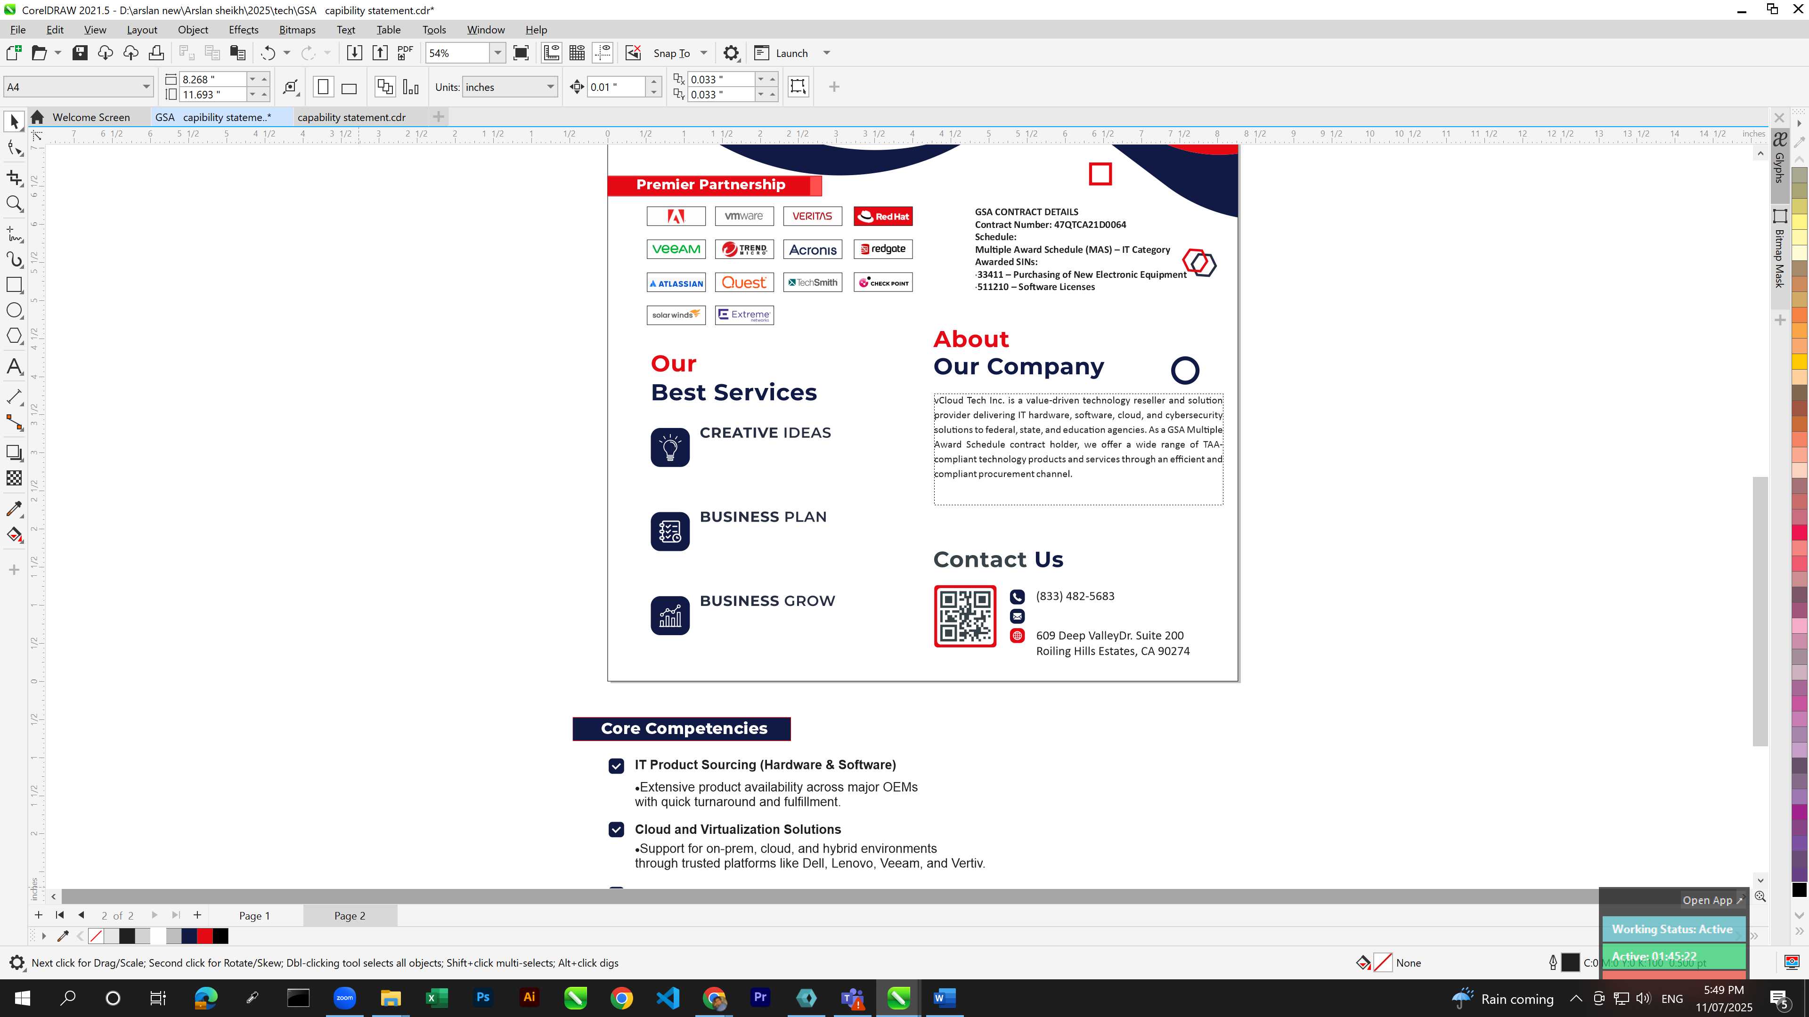Open the Object menu
Viewport: 1809px width, 1017px height.
(193, 30)
